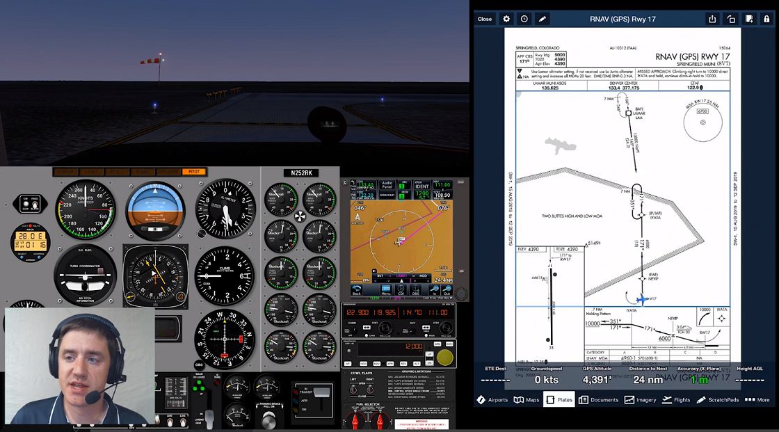779x432 pixels.
Task: Flip the landing gear lever on the panel
Action: tap(209, 417)
